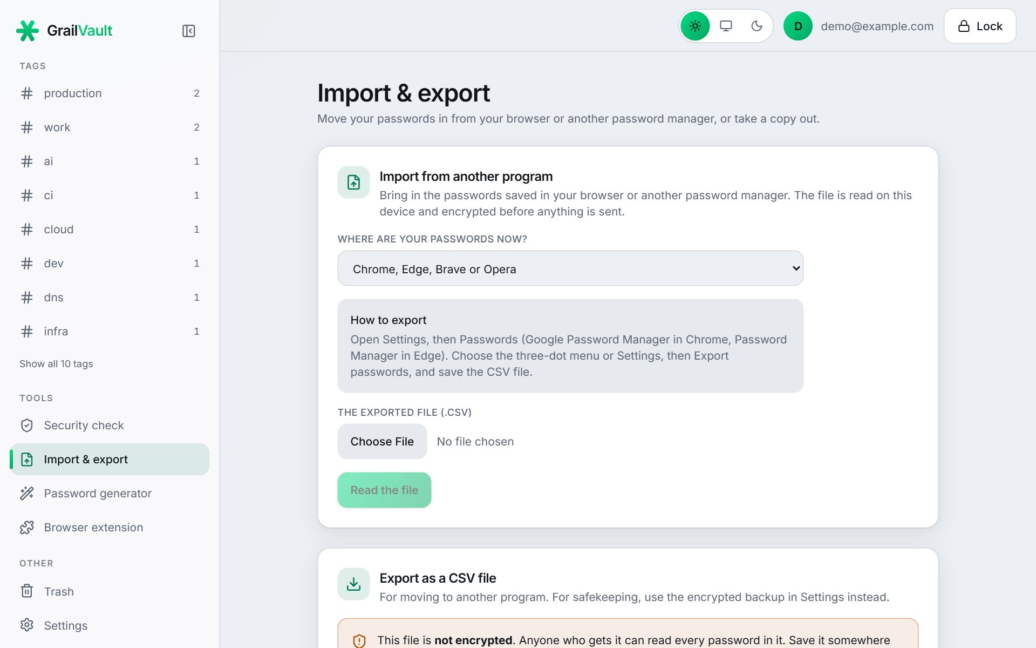This screenshot has width=1036, height=648.
Task: Click the export download icon in card
Action: (353, 584)
